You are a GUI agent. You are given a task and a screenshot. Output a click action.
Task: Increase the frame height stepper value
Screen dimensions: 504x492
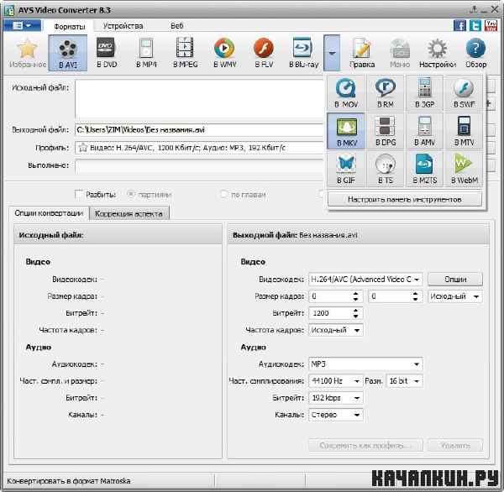[415, 293]
